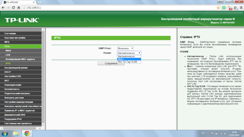The image size is (244, 137).
Task: Click the Chrome icon in the taskbar
Action: [x=27, y=133]
